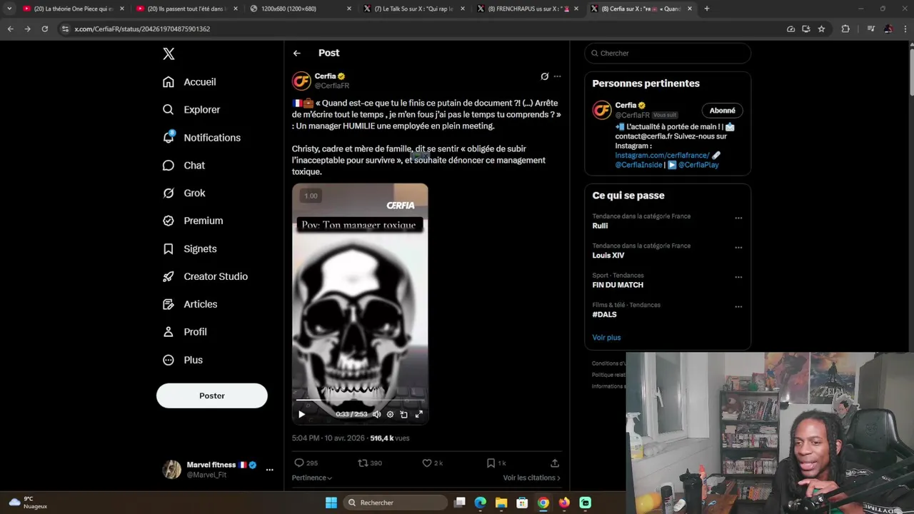Toggle picture-in-picture on the video
Image resolution: width=914 pixels, height=514 pixels.
click(404, 414)
